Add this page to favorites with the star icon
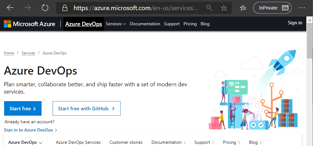The width and height of the screenshot is (313, 146). [224, 8]
